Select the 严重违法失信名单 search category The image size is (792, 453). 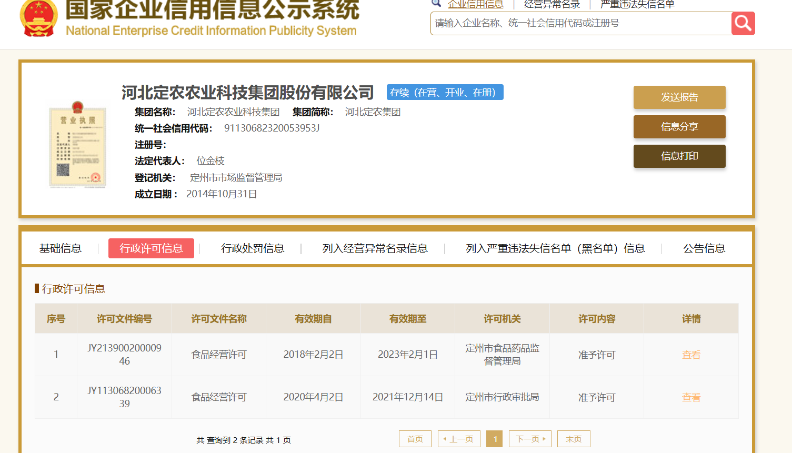(x=637, y=5)
